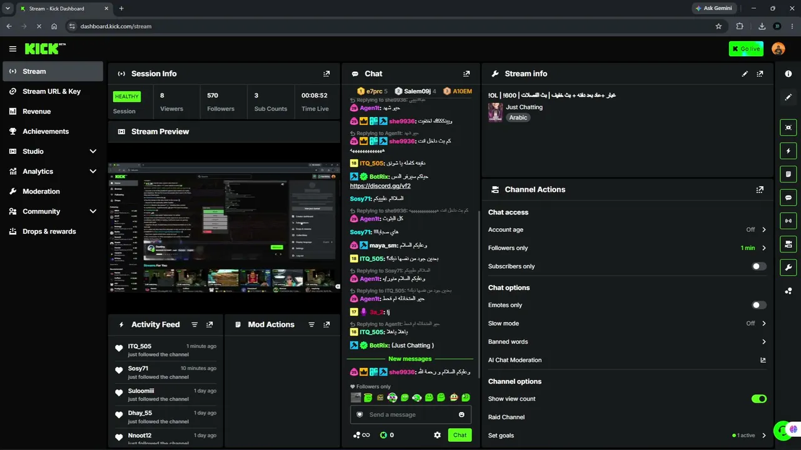The width and height of the screenshot is (801, 450).
Task: Send message with the Chat button
Action: (460, 435)
